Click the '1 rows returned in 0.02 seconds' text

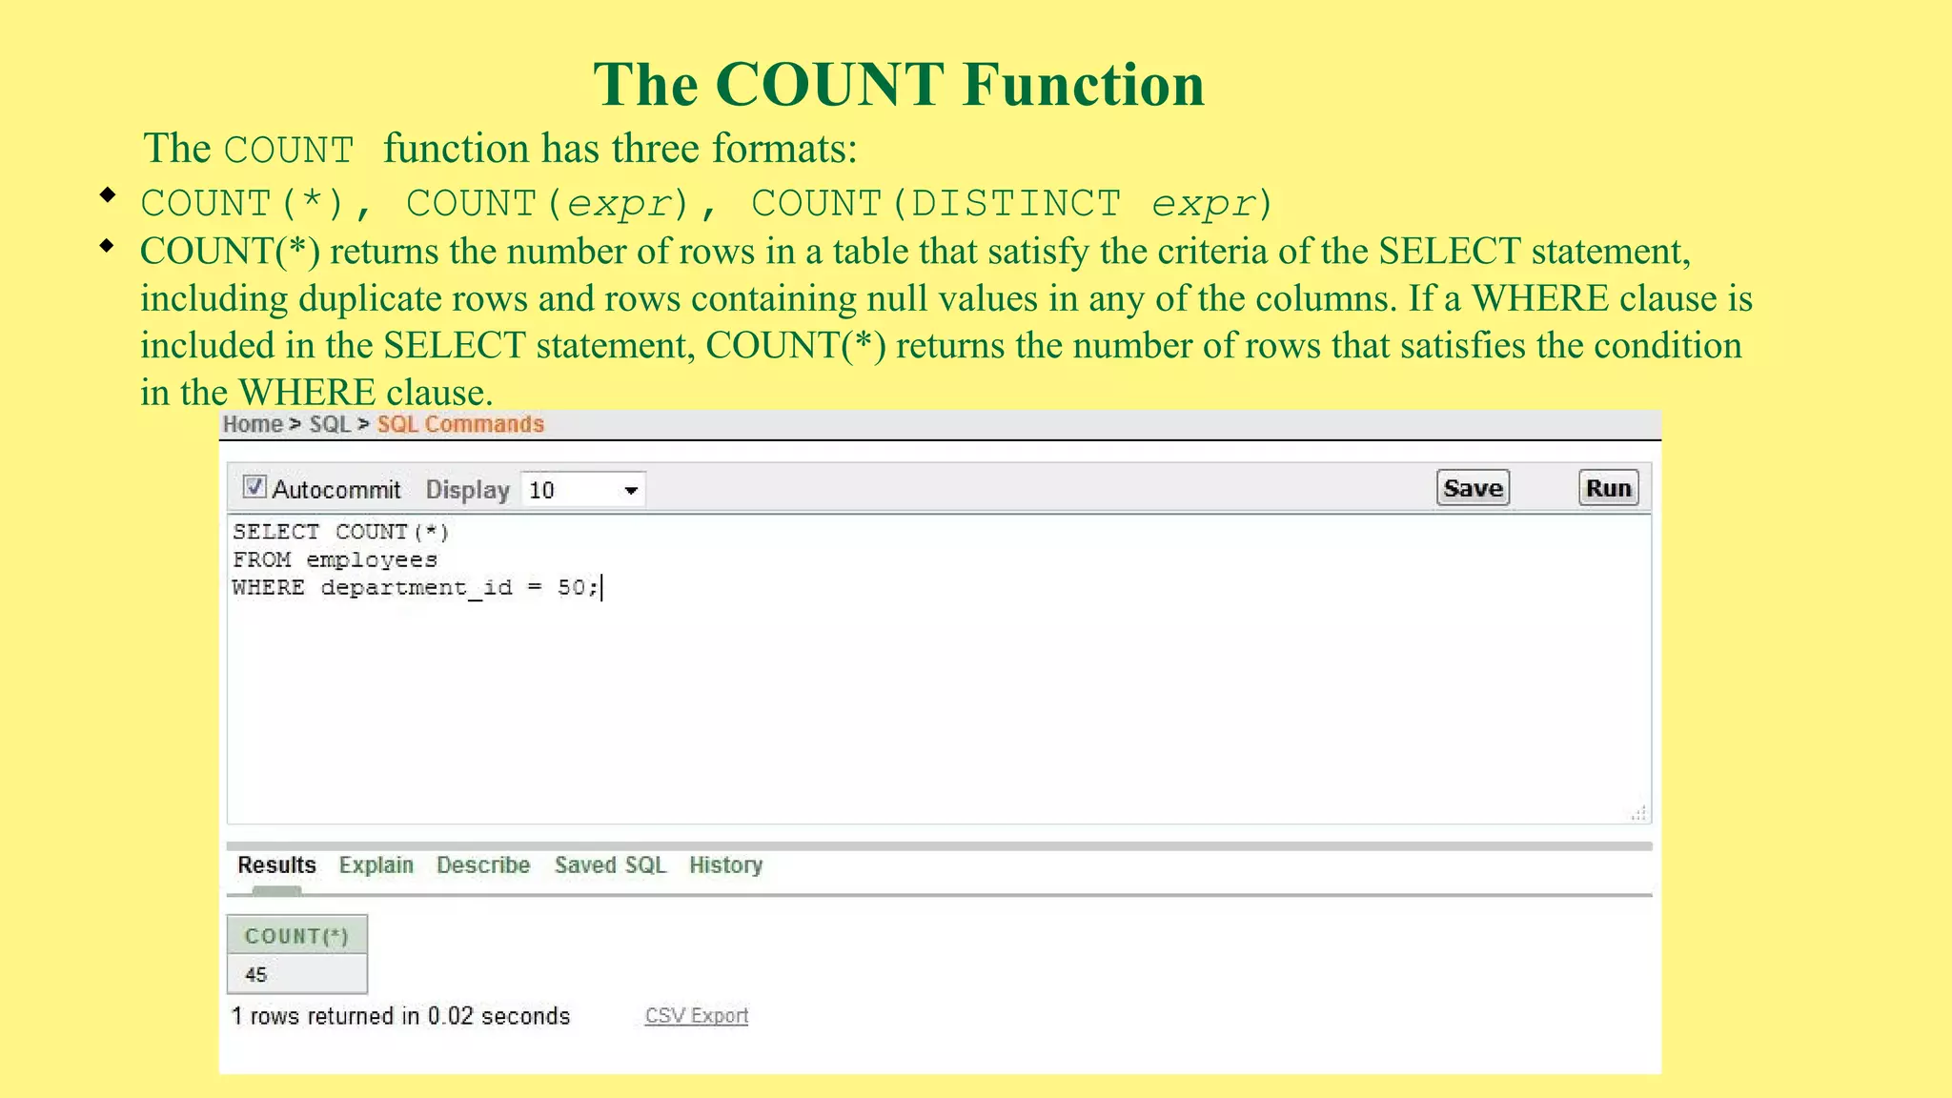pyautogui.click(x=400, y=1016)
